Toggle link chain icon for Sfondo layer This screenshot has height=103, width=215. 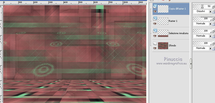[213, 43]
